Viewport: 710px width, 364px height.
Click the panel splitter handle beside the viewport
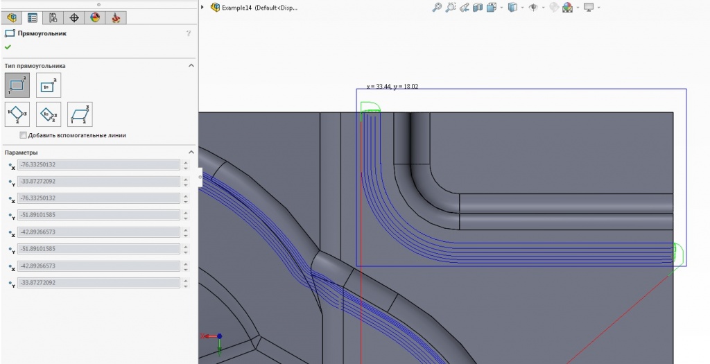click(x=200, y=177)
